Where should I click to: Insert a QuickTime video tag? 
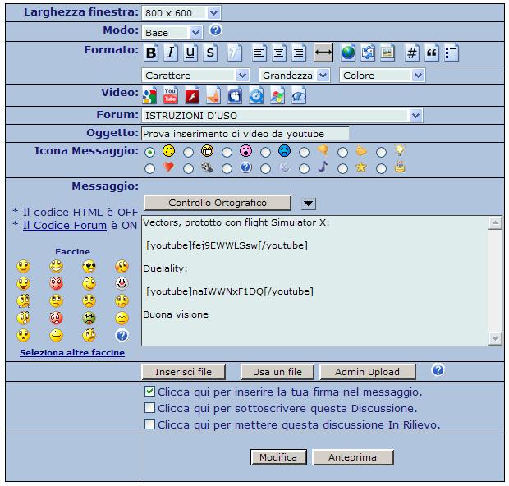click(x=256, y=95)
